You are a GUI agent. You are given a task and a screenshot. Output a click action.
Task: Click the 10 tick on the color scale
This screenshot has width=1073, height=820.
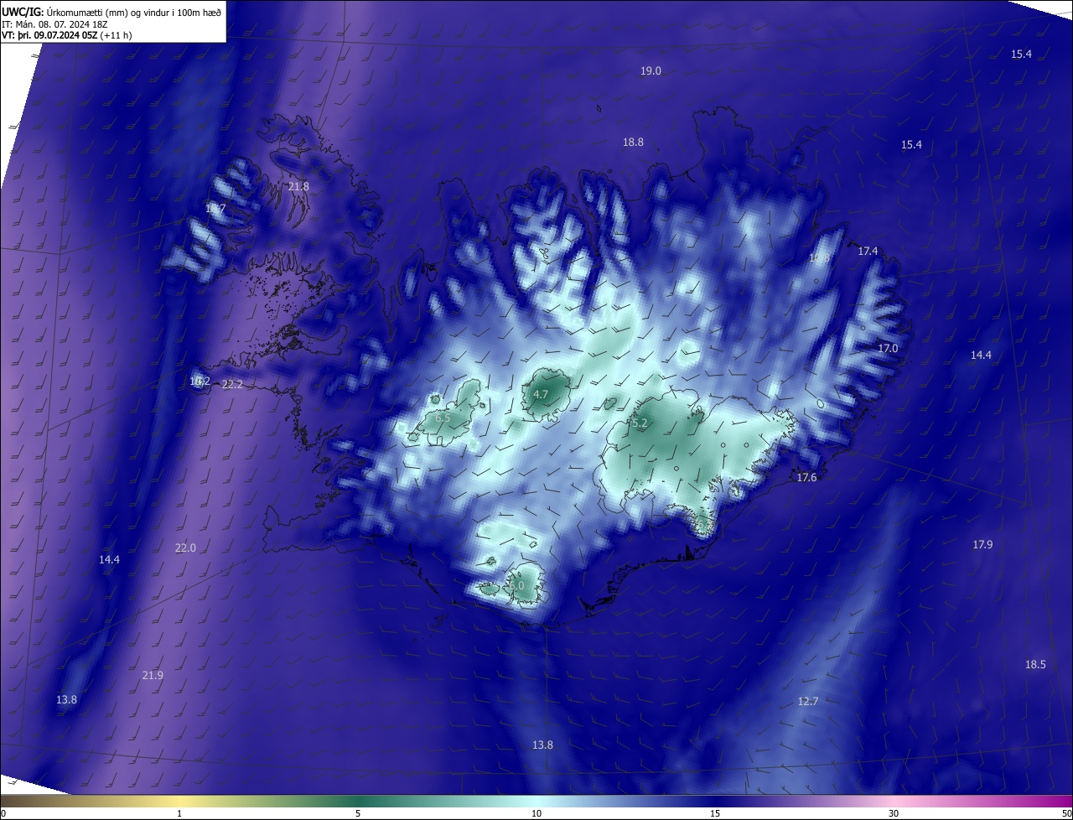(x=536, y=813)
